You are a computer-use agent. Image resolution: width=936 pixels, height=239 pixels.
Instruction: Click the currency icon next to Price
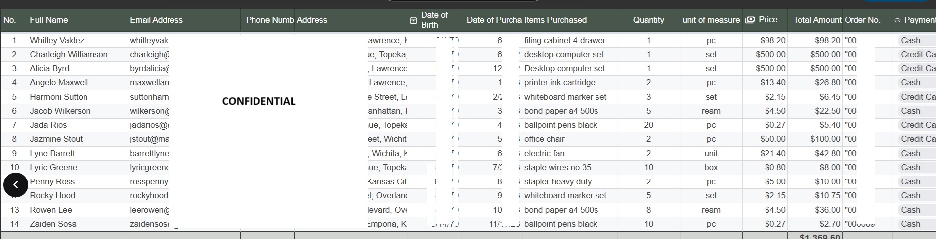(750, 20)
